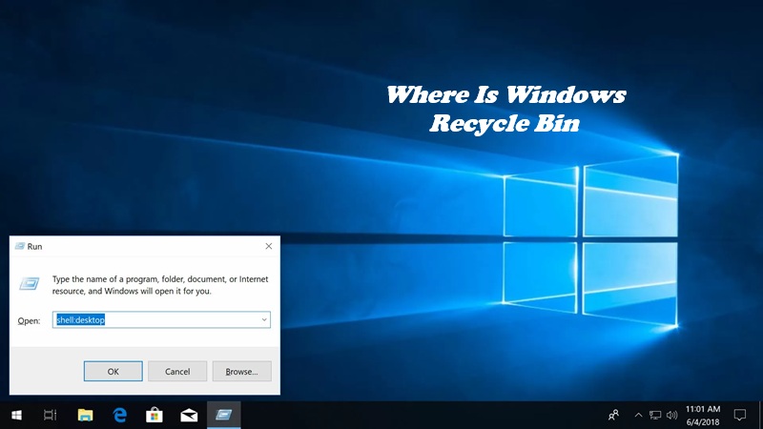Open the network status tray icon
This screenshot has width=763, height=429.
(x=655, y=415)
